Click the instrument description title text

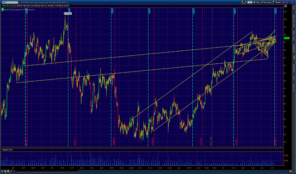pyautogui.click(x=46, y=2)
